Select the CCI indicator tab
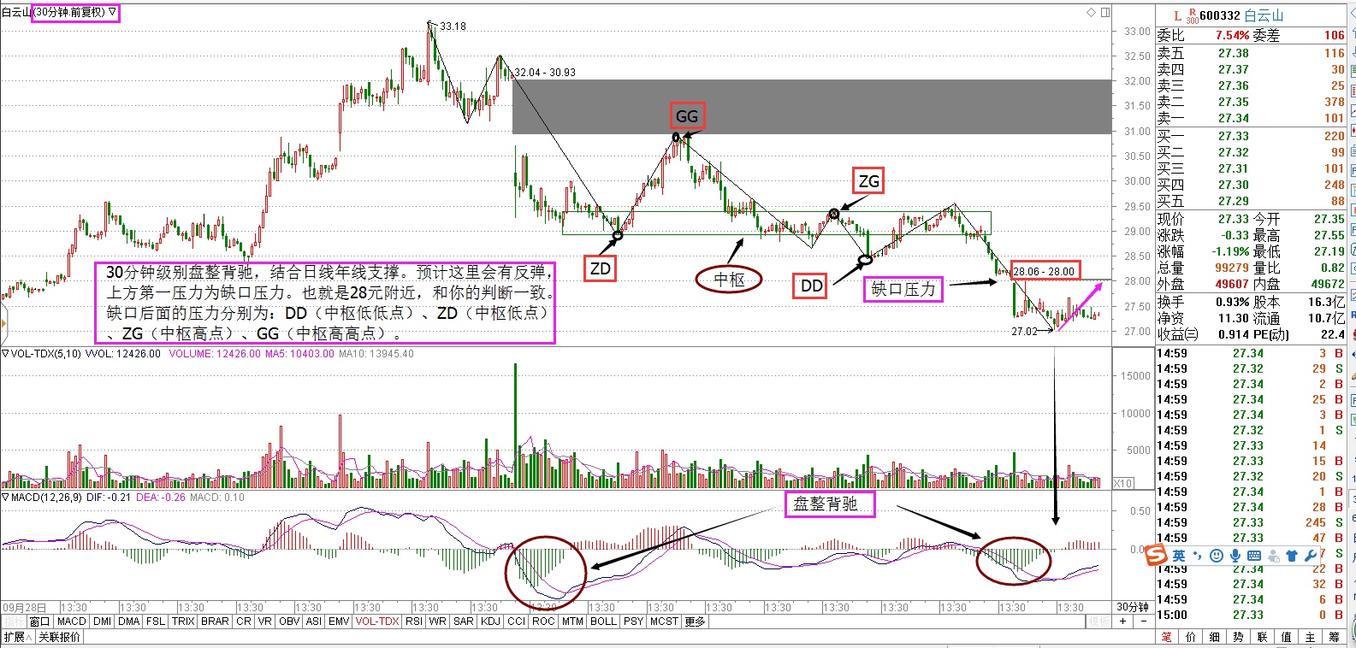The width and height of the screenshot is (1356, 648). pos(517,621)
